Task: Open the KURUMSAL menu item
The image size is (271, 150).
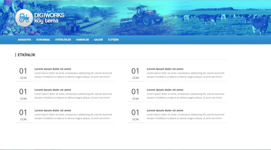Action: 43,40
